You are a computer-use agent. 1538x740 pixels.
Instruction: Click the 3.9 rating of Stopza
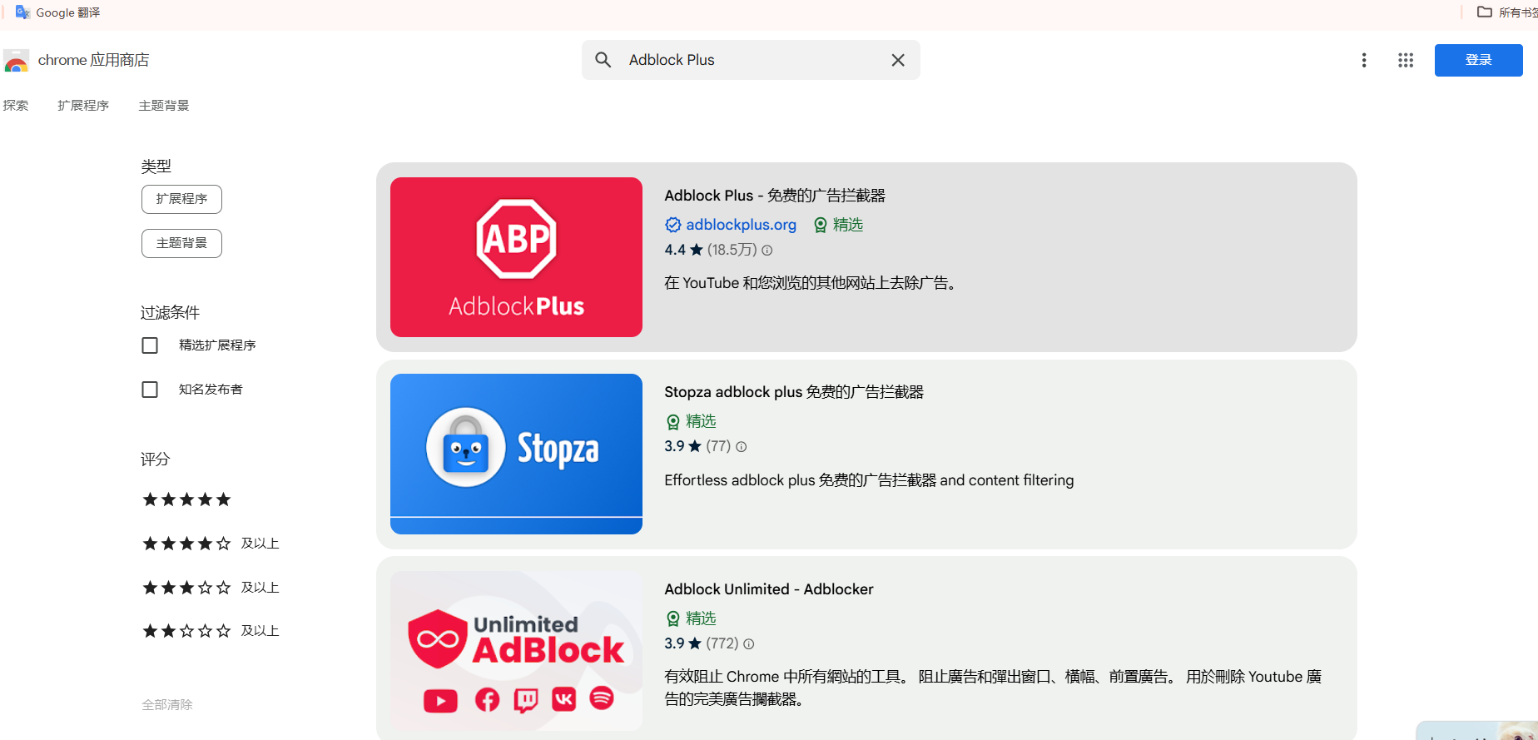(683, 446)
